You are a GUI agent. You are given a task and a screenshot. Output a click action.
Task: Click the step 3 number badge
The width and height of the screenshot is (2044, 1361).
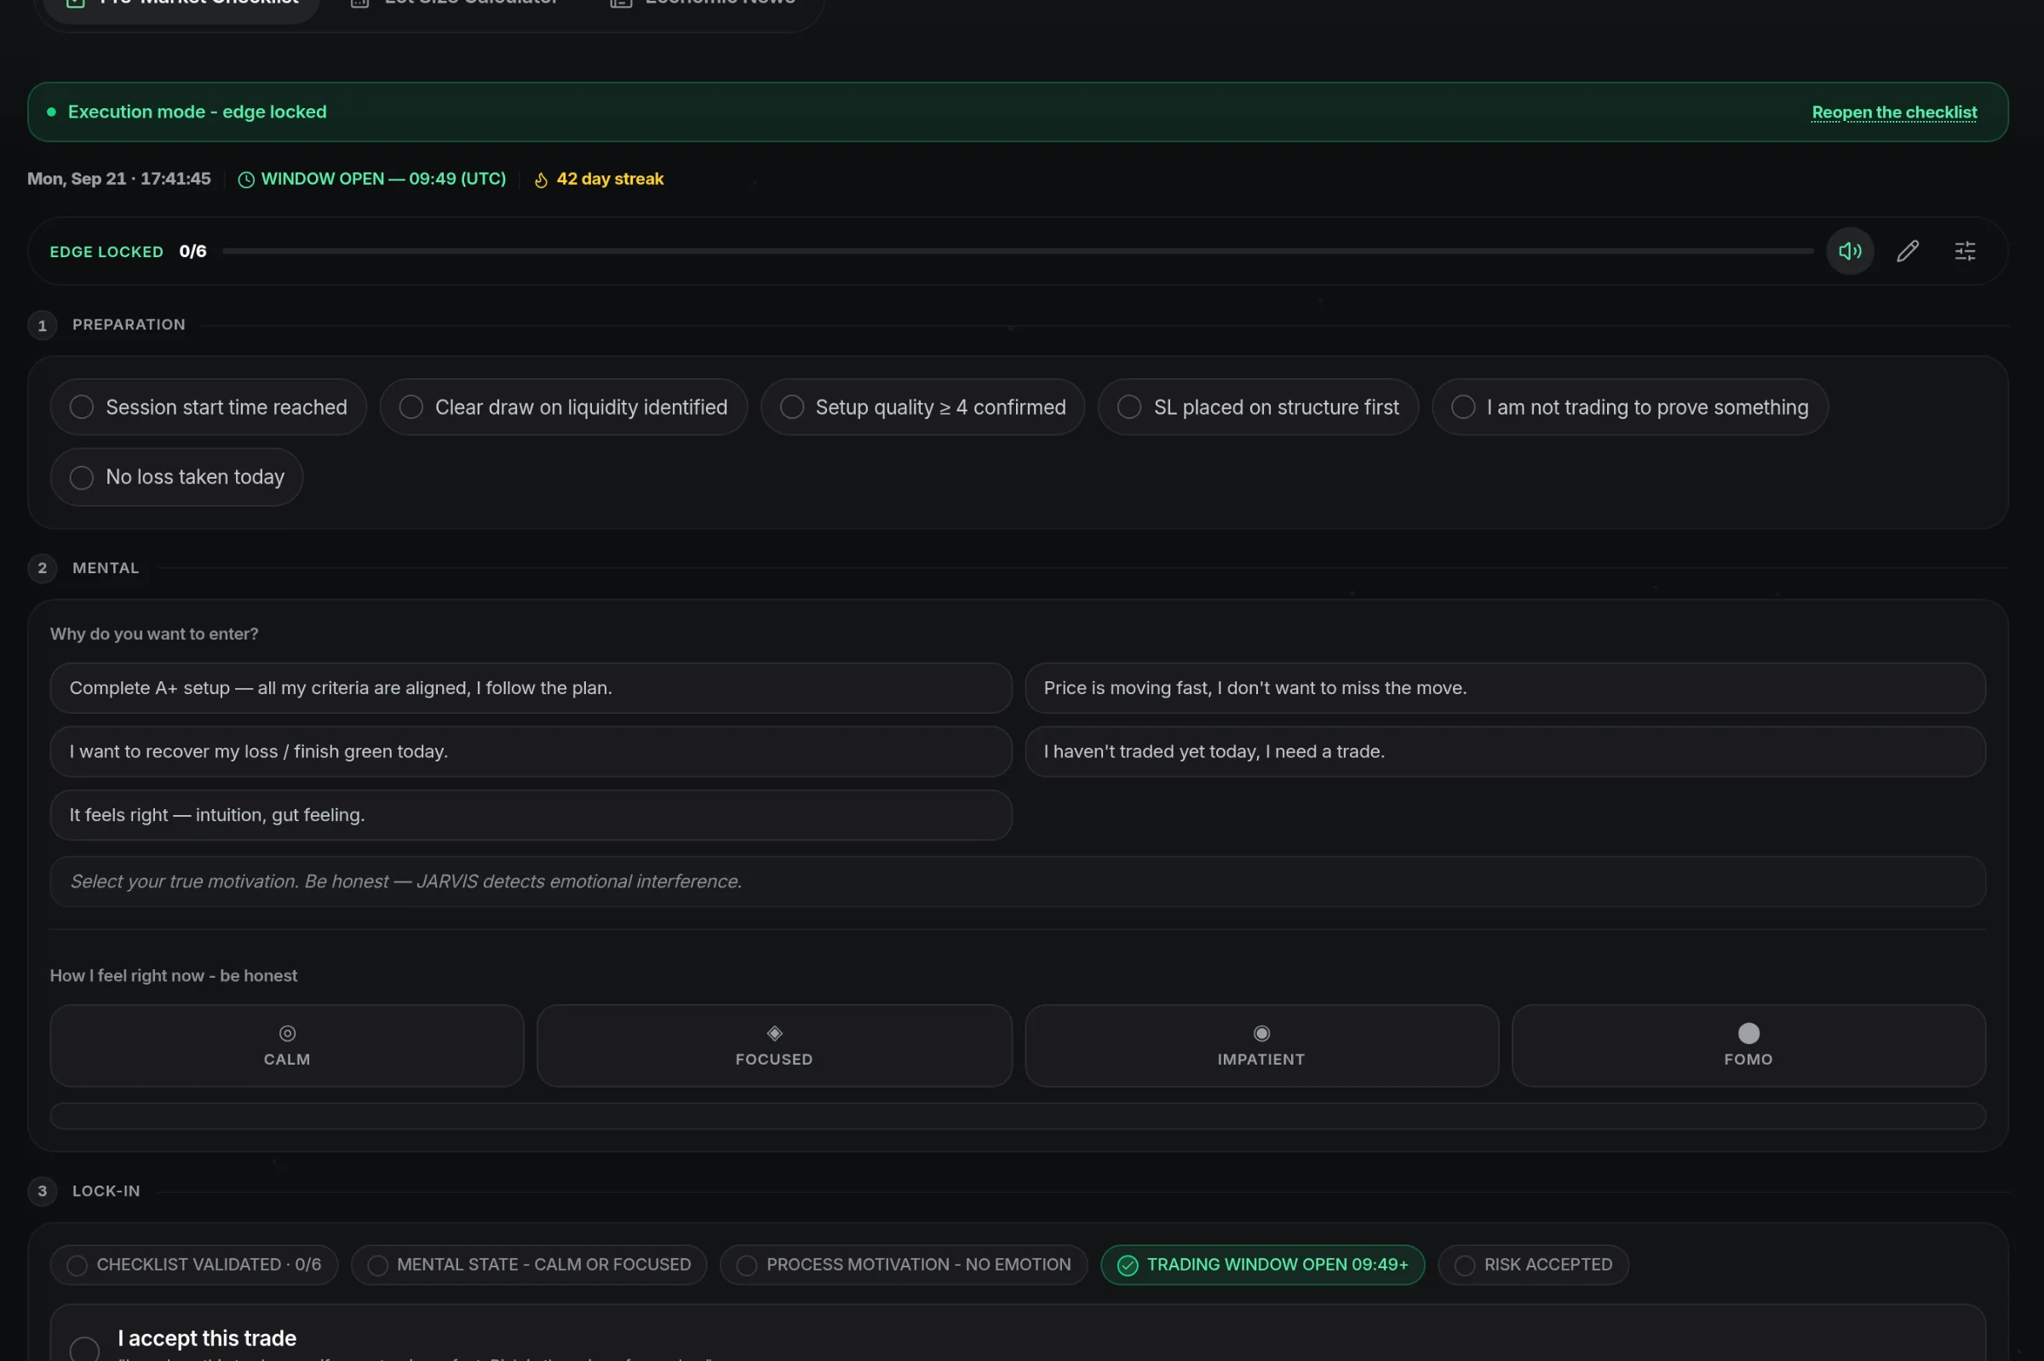[x=43, y=1192]
